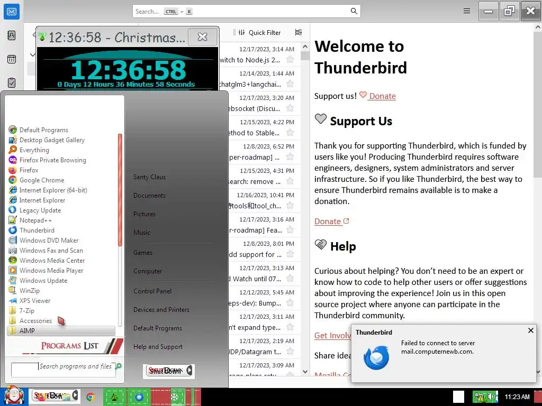Open the ShutDown options arrow
542x406 pixels.
(x=189, y=371)
